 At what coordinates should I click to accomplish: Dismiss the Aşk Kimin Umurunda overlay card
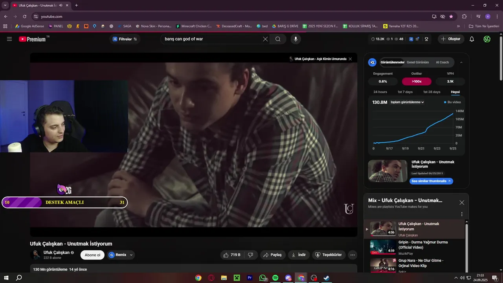pyautogui.click(x=350, y=59)
